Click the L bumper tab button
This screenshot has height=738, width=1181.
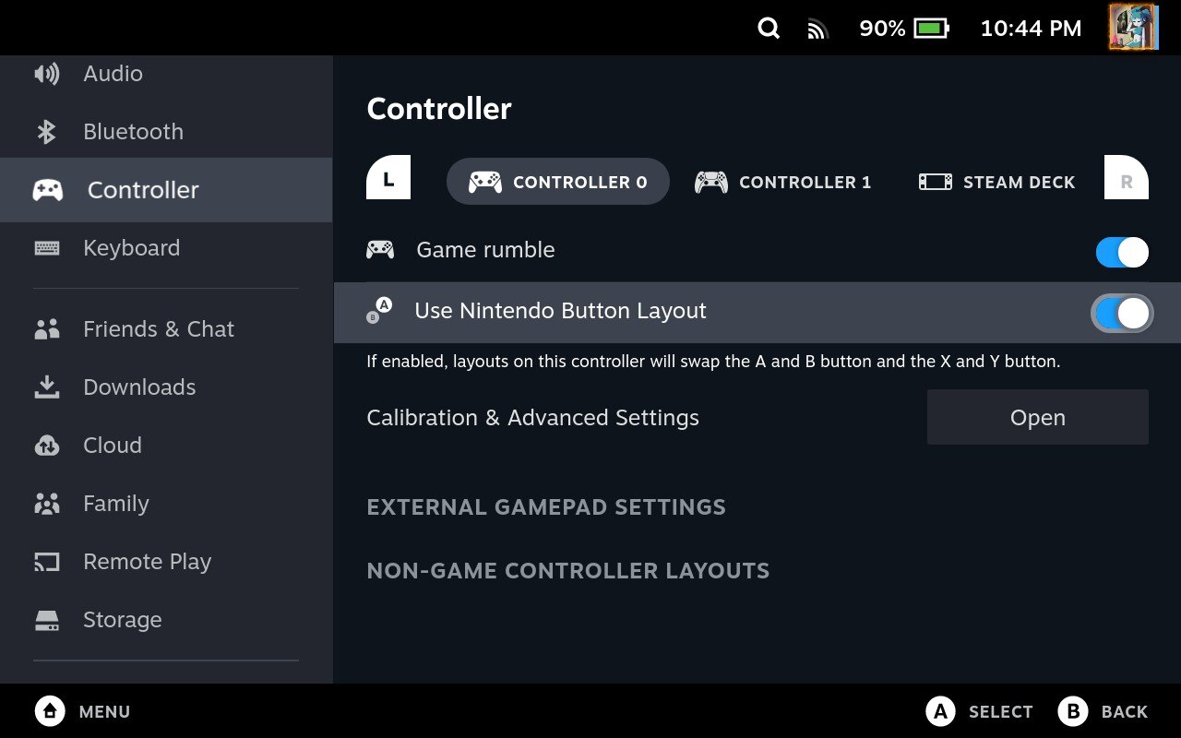(x=388, y=178)
